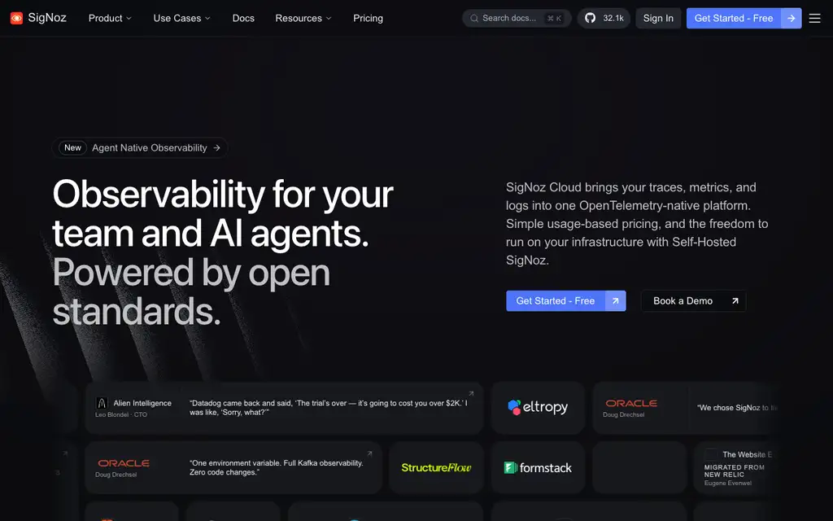Viewport: 833px width, 521px height.
Task: Click Oracle logo beside Kafka observability quote
Action: [124, 463]
